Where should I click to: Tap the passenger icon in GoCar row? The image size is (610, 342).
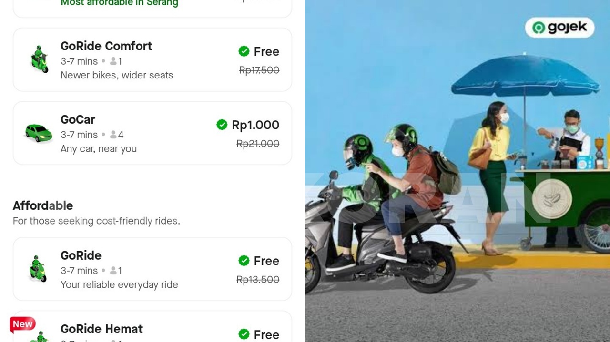click(113, 135)
